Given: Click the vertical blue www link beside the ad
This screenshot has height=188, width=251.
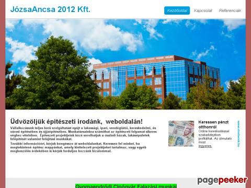Looking at the screenshot, I should [238, 134].
